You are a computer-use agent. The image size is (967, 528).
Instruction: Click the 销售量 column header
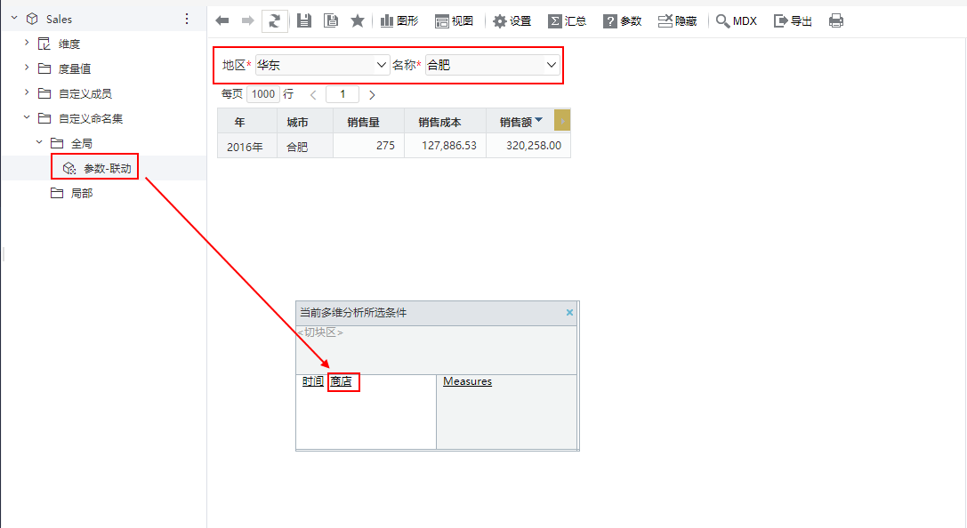[x=369, y=122]
